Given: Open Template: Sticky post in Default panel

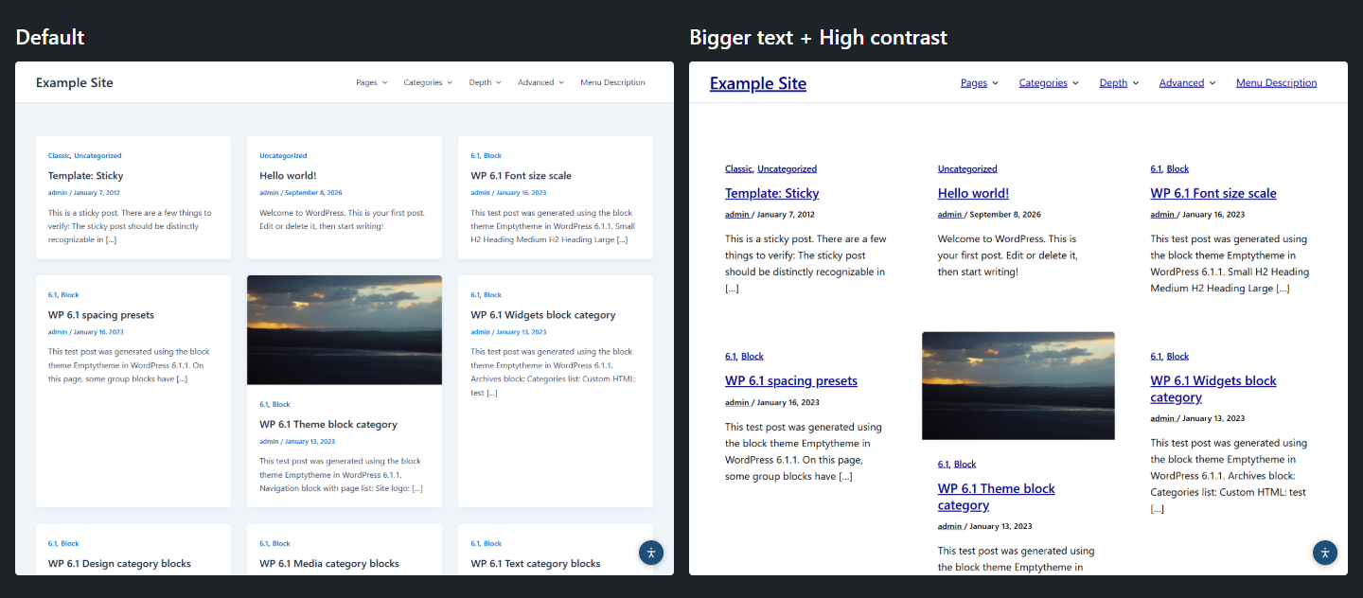Looking at the screenshot, I should (x=85, y=175).
